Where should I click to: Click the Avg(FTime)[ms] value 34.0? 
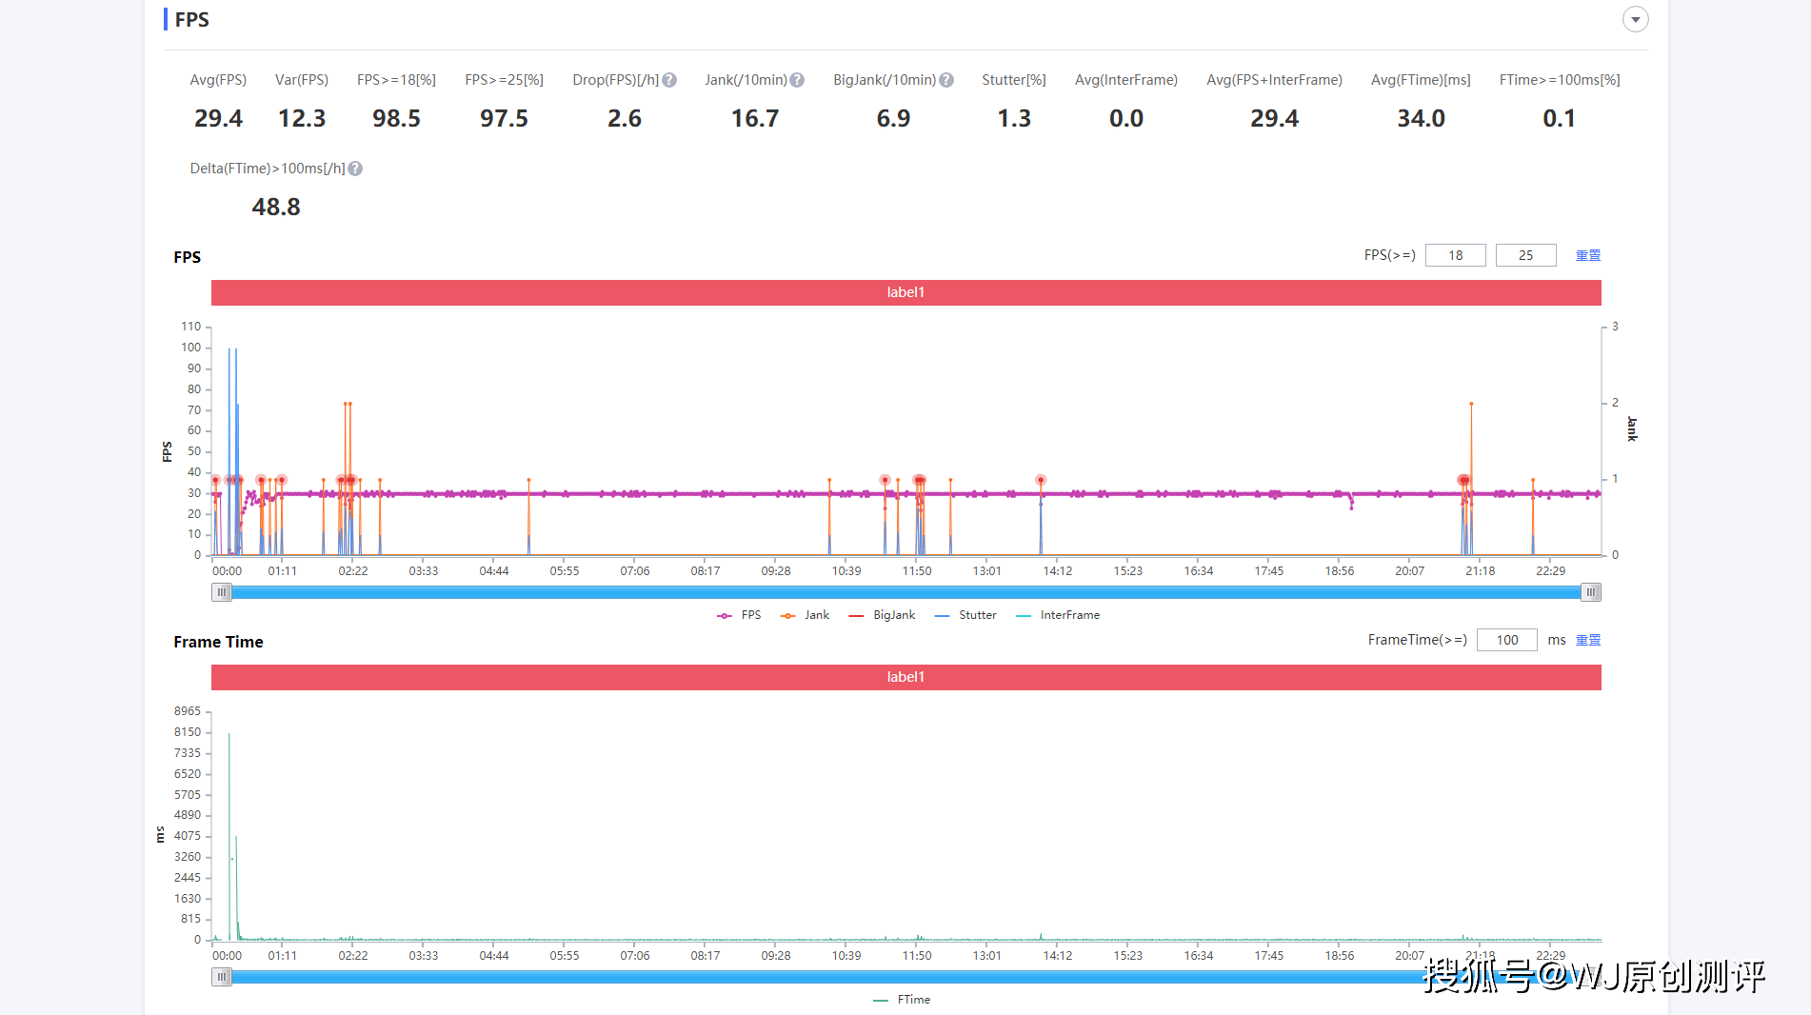click(x=1421, y=118)
